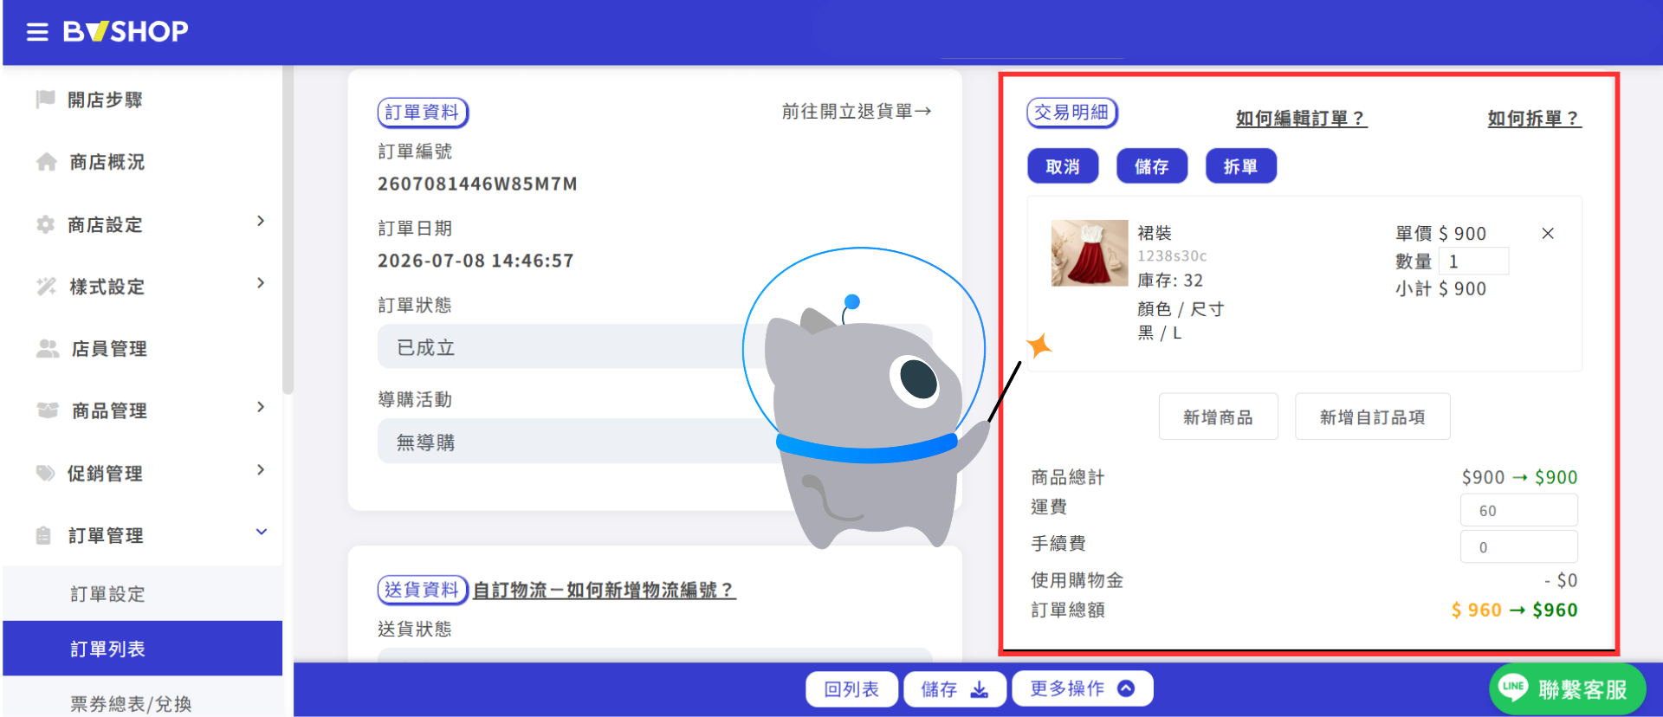Image resolution: width=1663 pixels, height=717 pixels.
Task: Click the download icon in bottom 儲存
Action: click(x=980, y=689)
